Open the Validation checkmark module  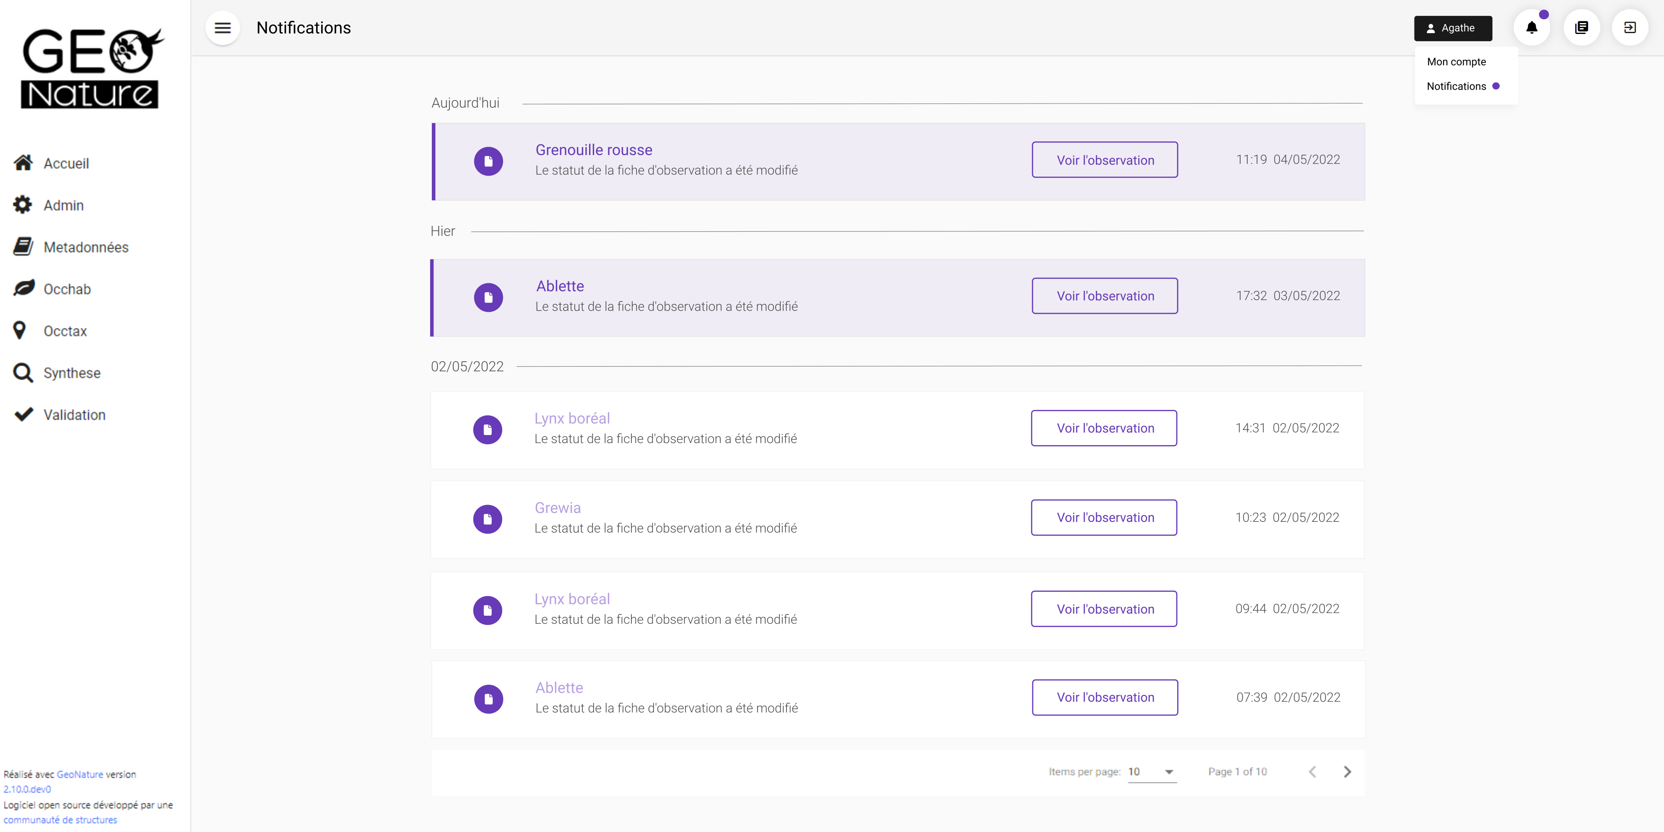tap(74, 415)
